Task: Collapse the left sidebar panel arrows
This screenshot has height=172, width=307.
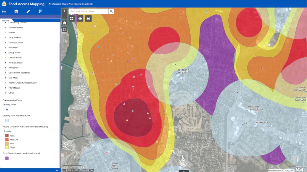Action: coord(57,170)
